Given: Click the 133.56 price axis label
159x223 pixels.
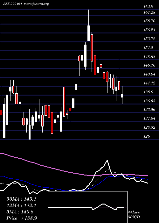Looking at the screenshot, I should pyautogui.click(x=149, y=110).
